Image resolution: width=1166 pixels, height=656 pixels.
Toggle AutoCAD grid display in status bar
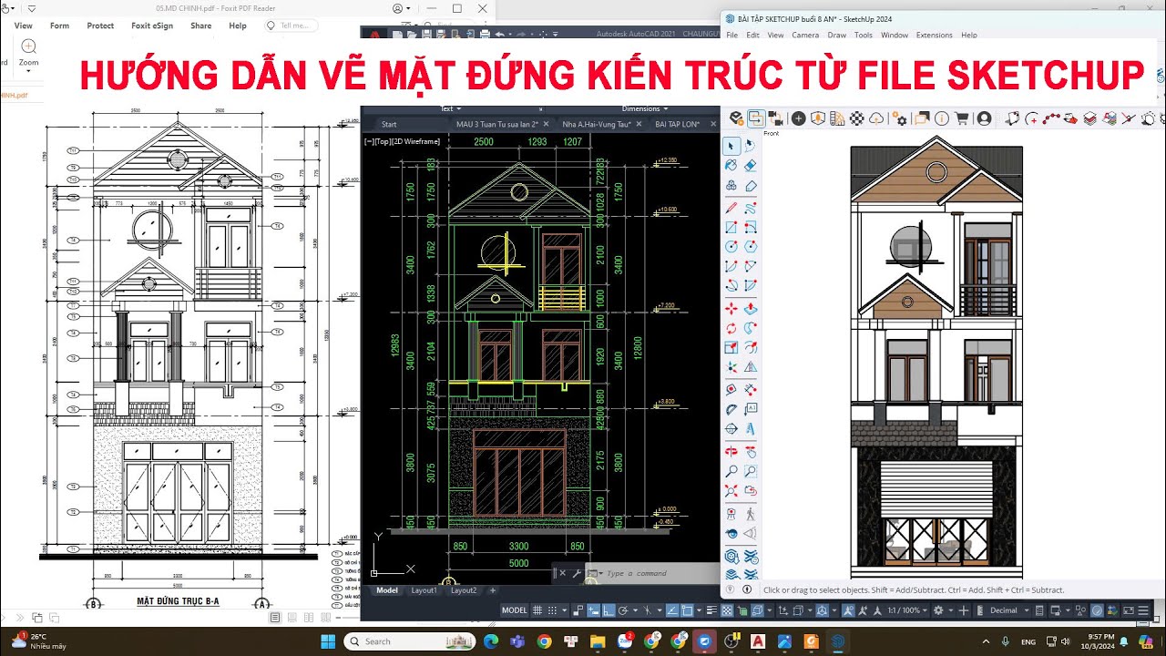[x=537, y=610]
